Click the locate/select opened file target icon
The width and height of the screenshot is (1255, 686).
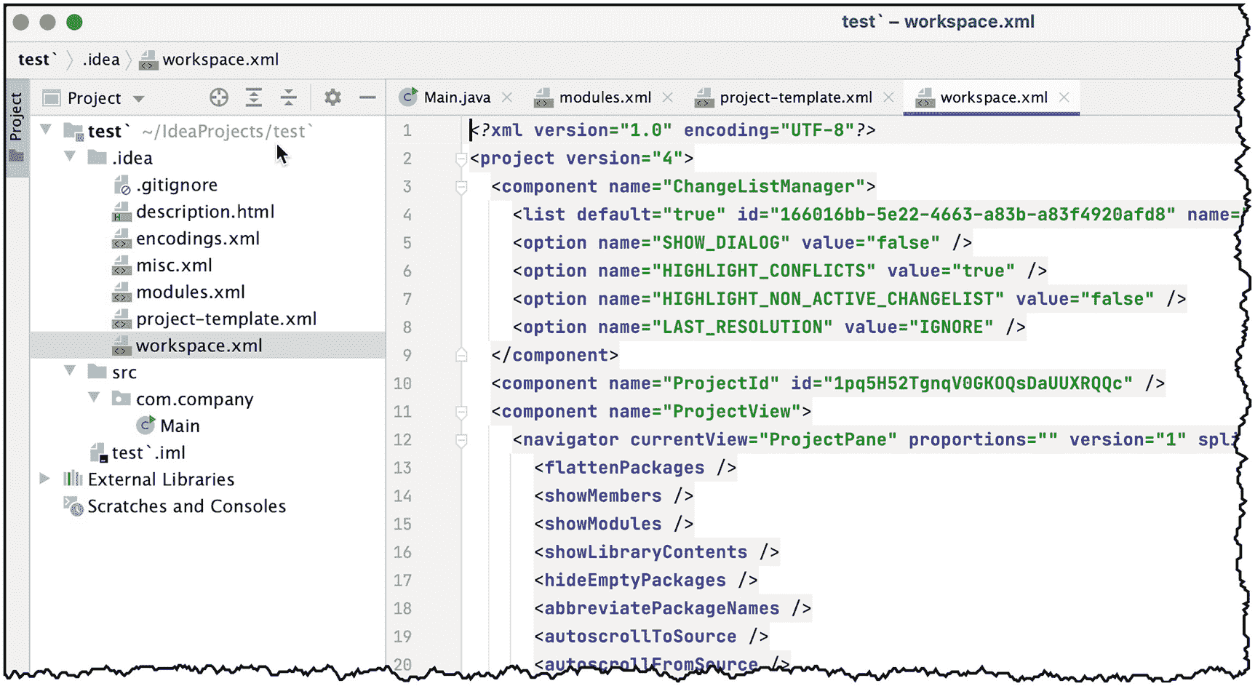coord(219,97)
